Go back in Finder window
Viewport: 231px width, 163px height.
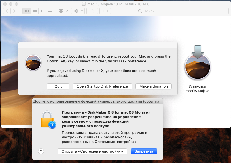pos(7,11)
